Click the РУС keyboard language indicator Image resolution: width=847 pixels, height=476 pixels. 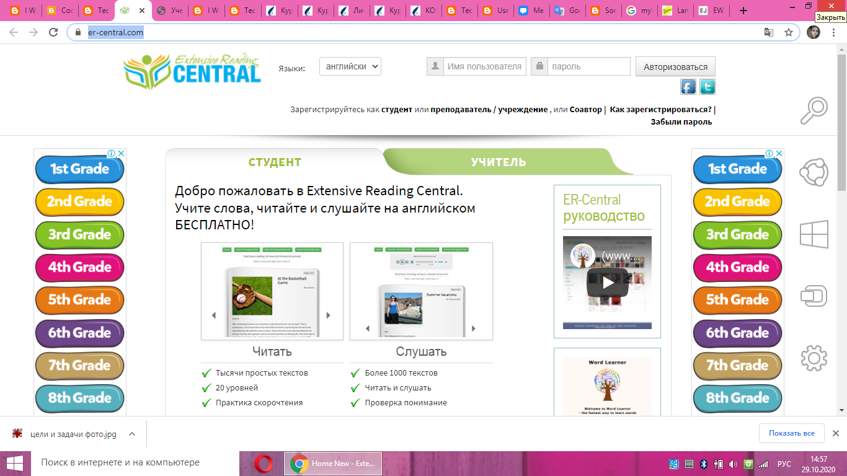click(784, 464)
